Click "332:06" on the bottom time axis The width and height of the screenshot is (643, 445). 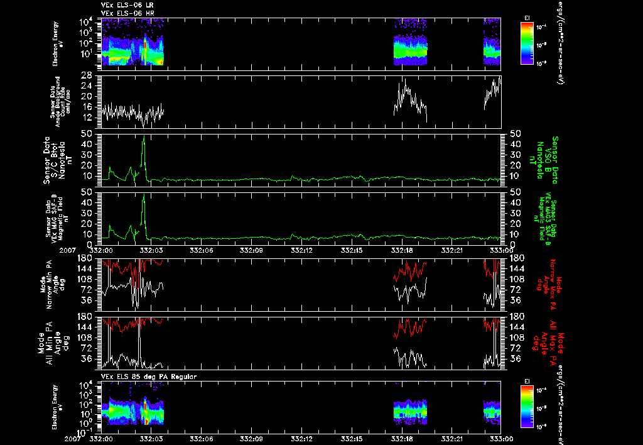202,439
